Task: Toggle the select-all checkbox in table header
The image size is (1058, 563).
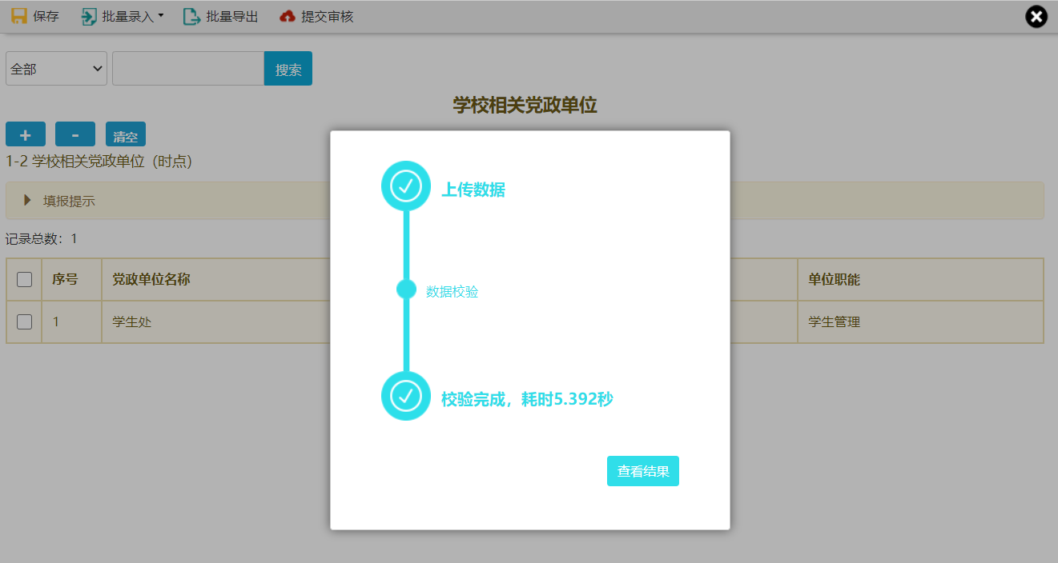Action: tap(25, 279)
